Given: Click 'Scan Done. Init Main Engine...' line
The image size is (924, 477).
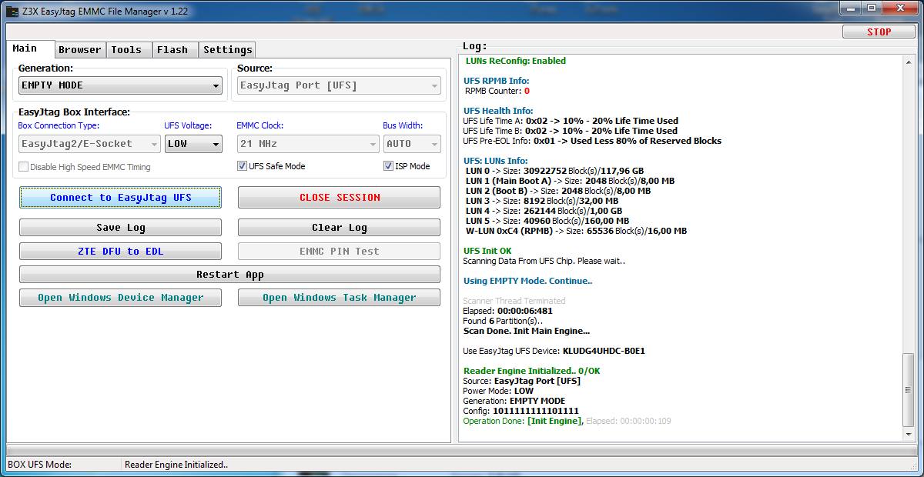Looking at the screenshot, I should click(x=527, y=331).
